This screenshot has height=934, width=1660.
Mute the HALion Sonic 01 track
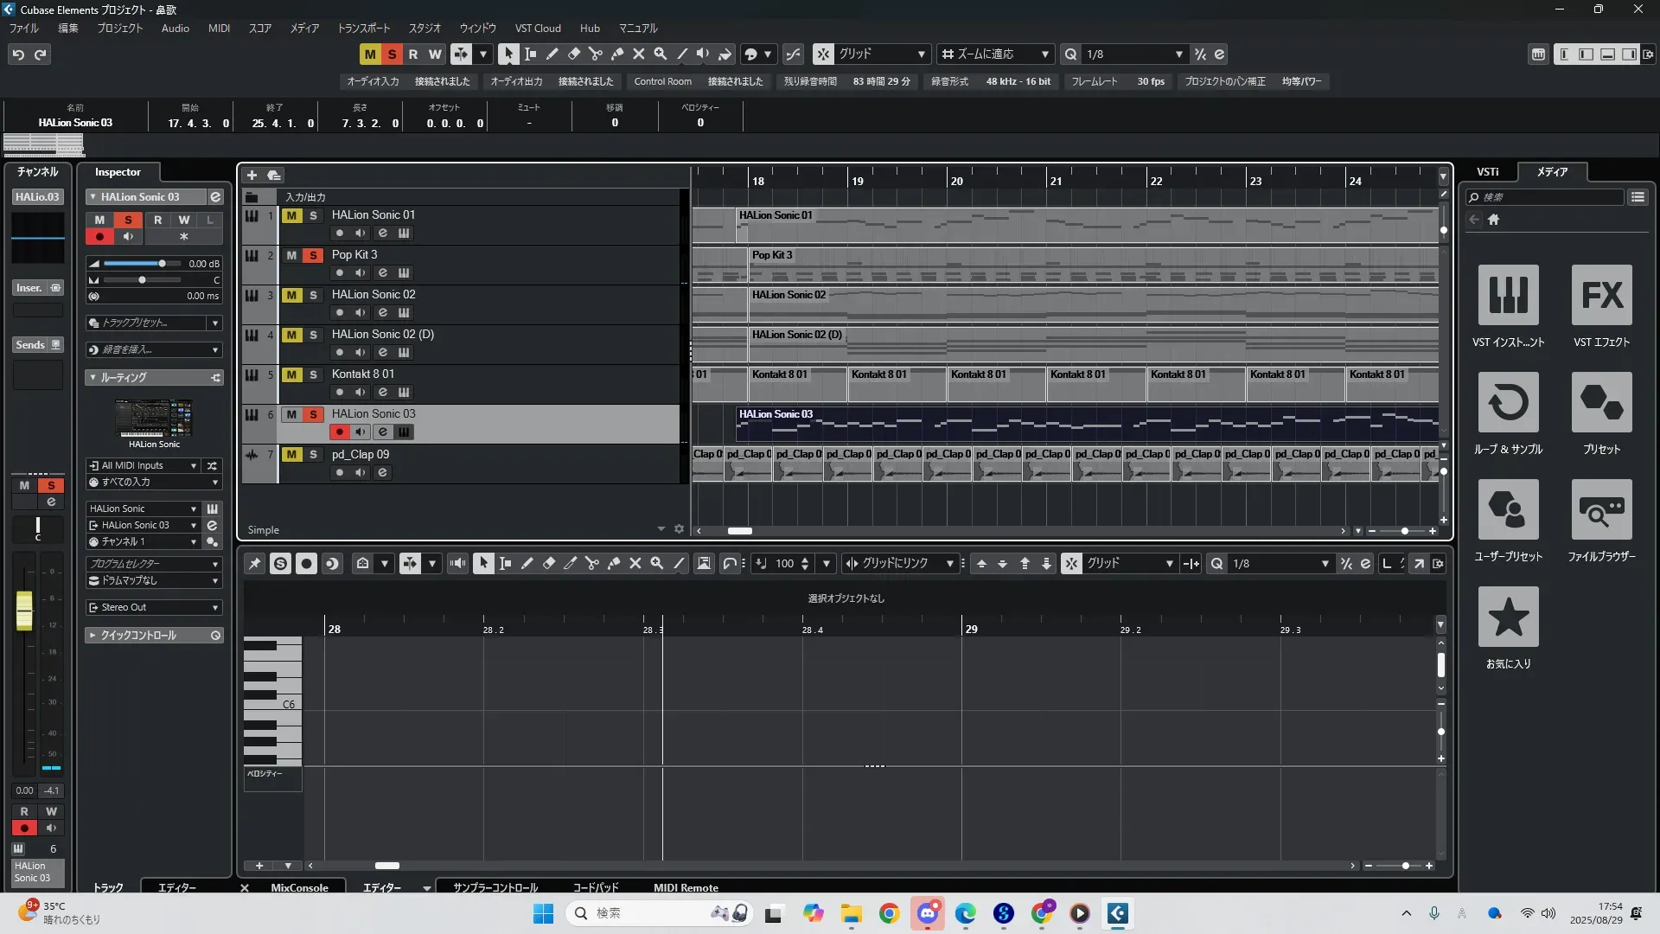(291, 215)
